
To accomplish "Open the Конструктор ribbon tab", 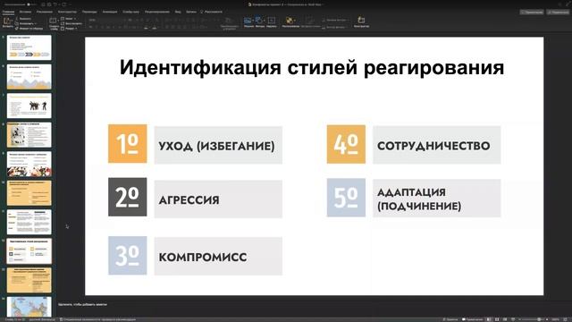I will coord(68,12).
